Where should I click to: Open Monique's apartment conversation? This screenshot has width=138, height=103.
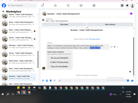(x=18, y=46)
